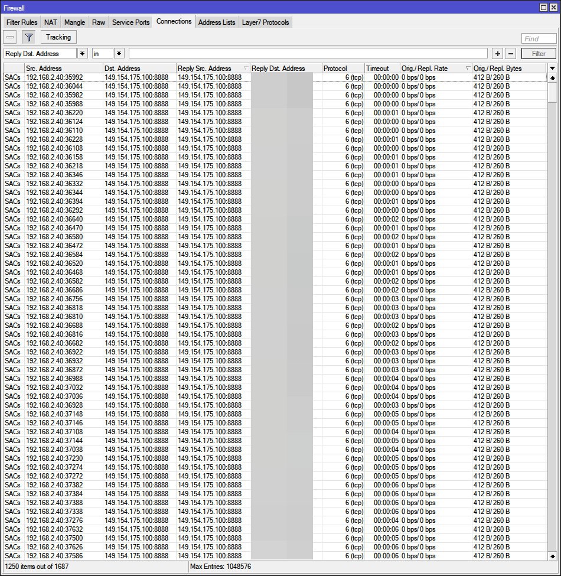Screen dimensions: 561x576
Task: Click the Find search field
Action: pyautogui.click(x=539, y=39)
